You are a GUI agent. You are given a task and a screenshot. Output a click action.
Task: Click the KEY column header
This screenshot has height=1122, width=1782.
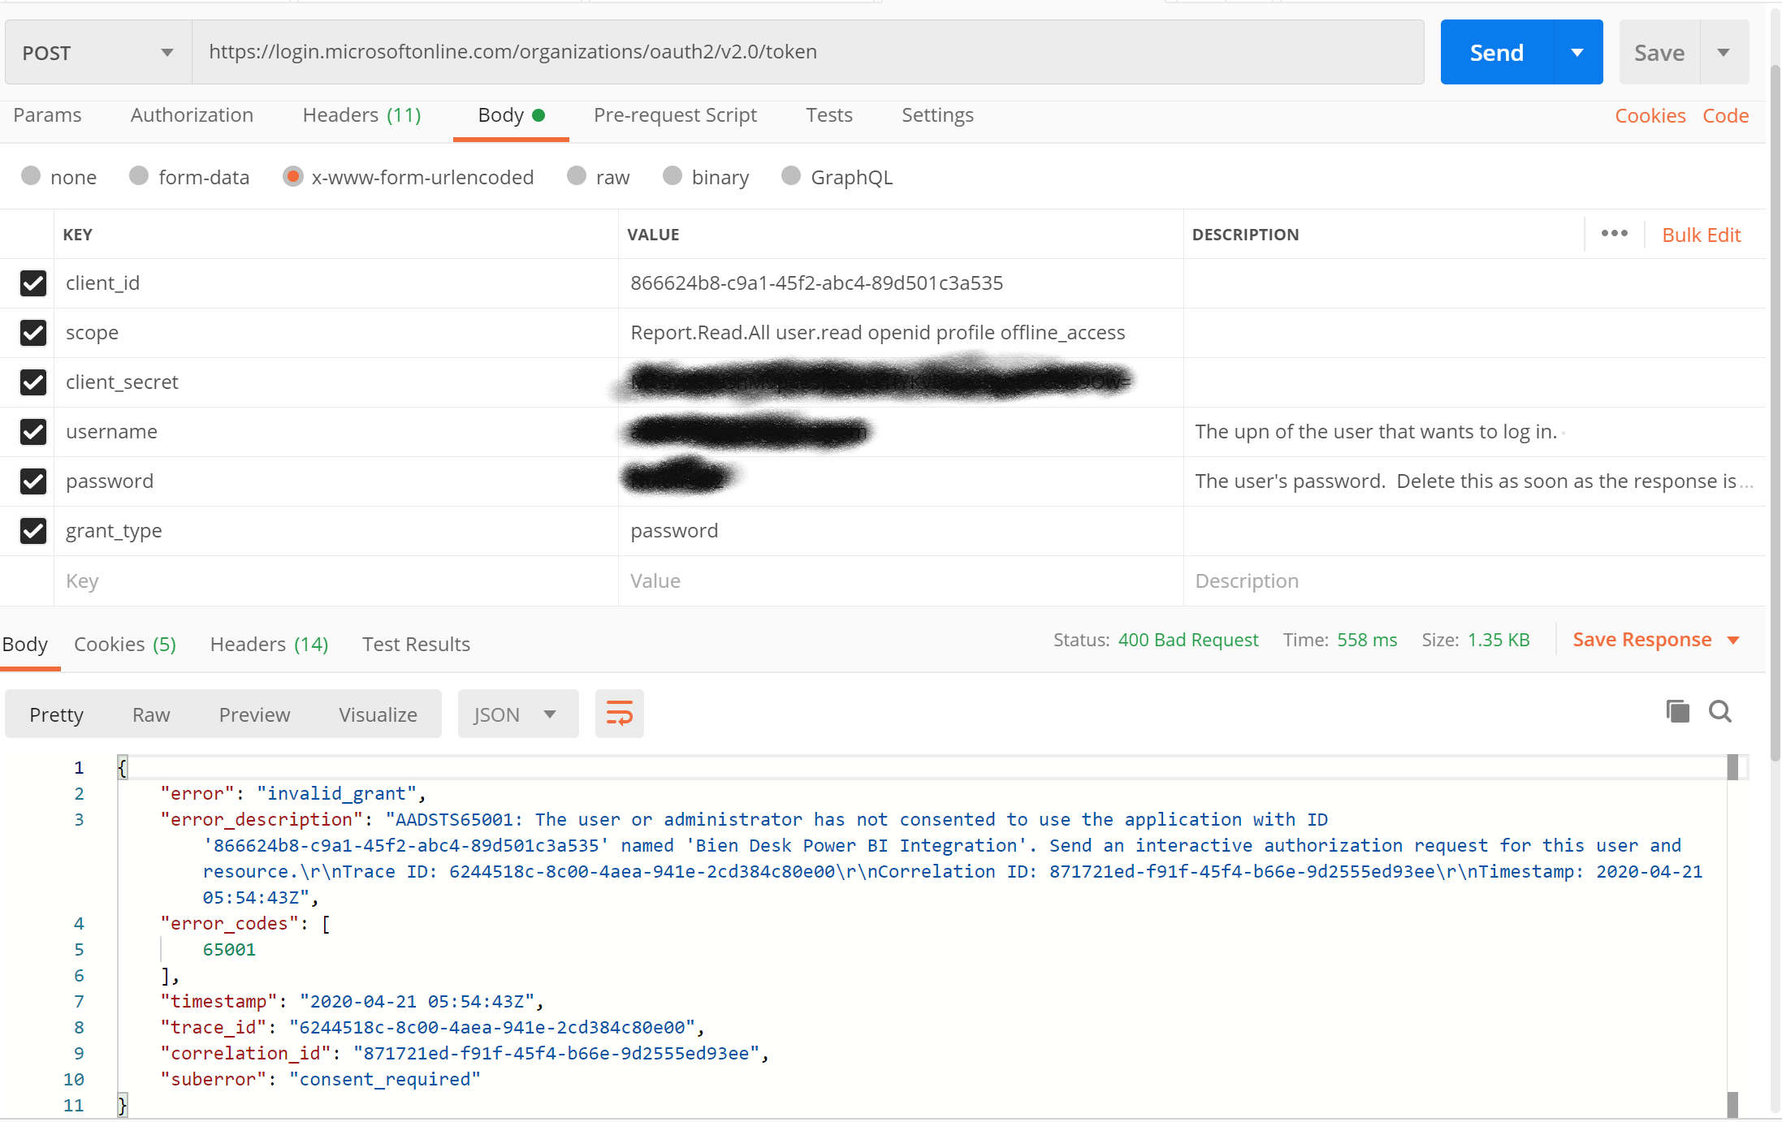tap(78, 235)
